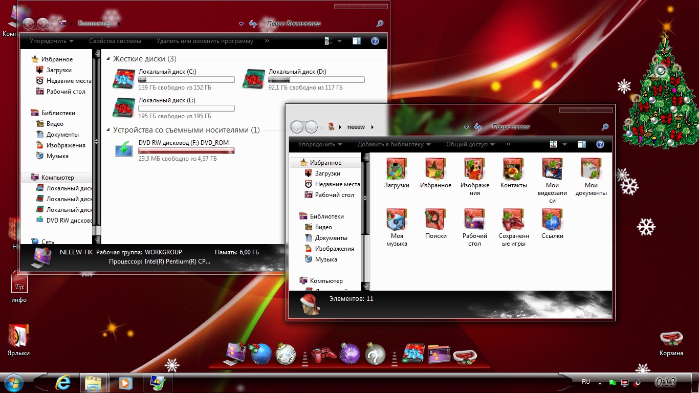
Task: Show more toolbar commands in neeew window
Action: pyautogui.click(x=508, y=144)
